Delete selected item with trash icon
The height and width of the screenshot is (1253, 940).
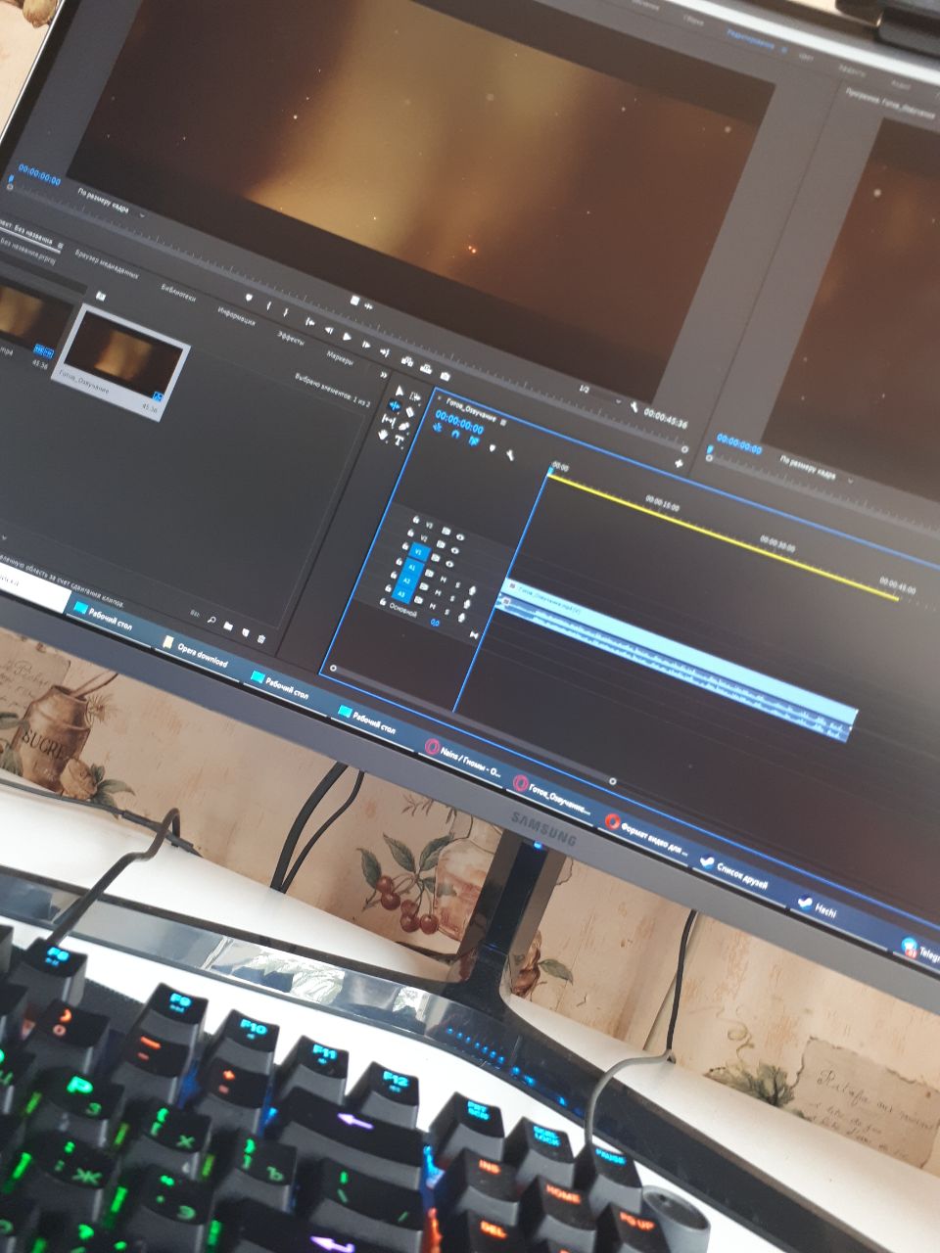[261, 638]
